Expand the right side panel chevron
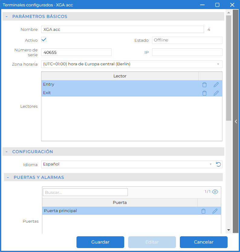This screenshot has height=252, width=240. point(236,122)
